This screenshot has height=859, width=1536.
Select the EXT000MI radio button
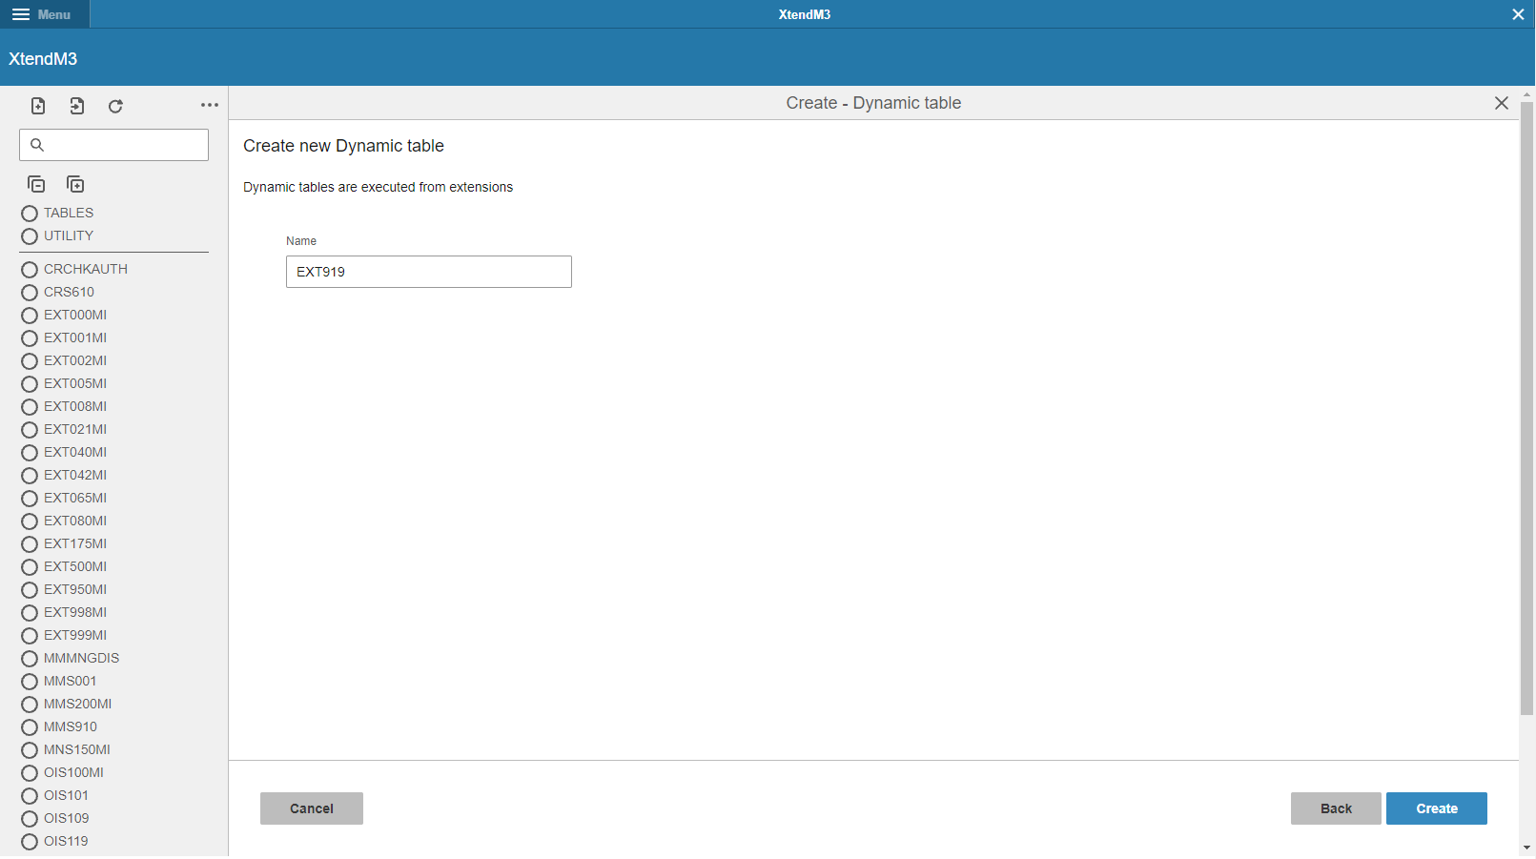pos(30,315)
